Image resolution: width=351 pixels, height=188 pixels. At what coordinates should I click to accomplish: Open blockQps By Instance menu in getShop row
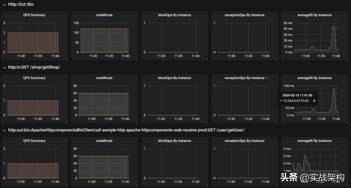[174, 78]
